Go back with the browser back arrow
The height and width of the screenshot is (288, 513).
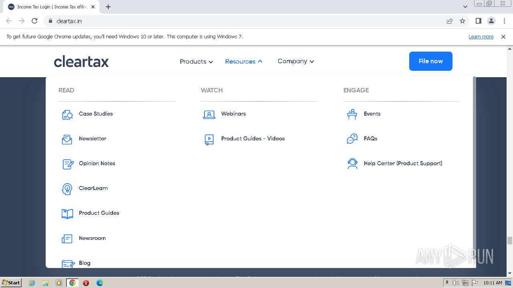click(x=9, y=21)
